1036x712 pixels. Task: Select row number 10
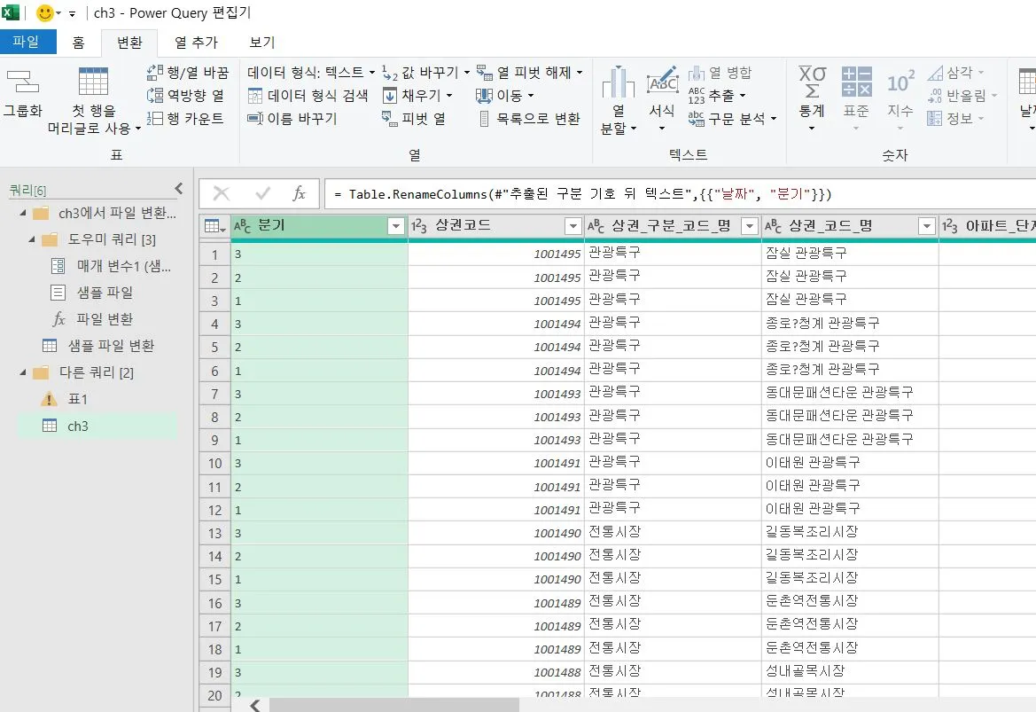point(214,463)
